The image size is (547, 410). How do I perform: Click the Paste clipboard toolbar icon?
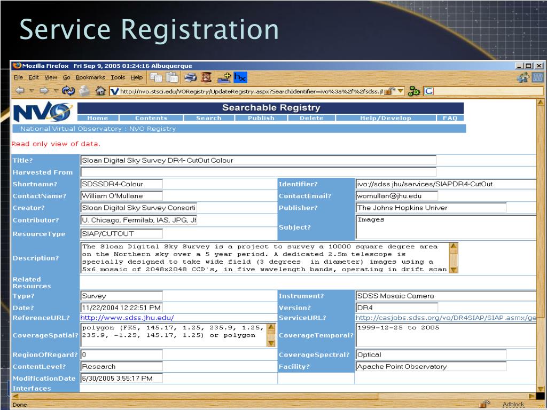[x=172, y=77]
